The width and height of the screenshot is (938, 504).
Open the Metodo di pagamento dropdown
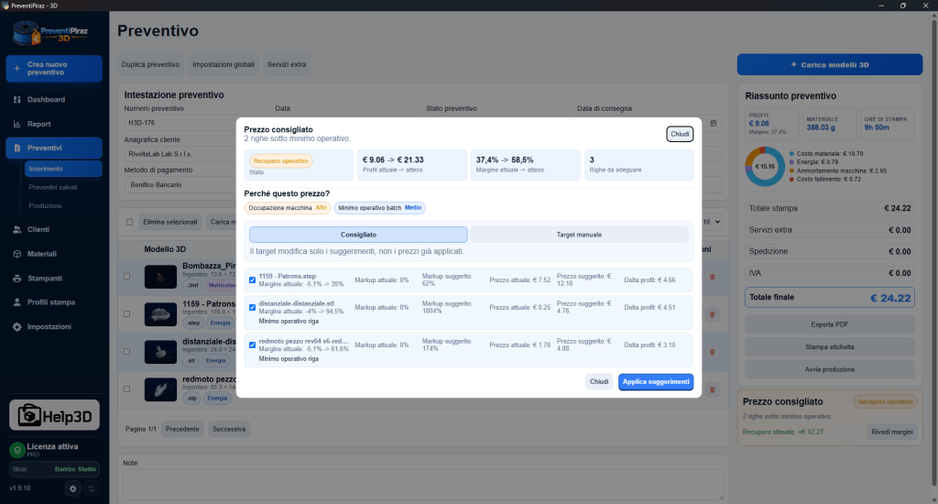coord(181,185)
